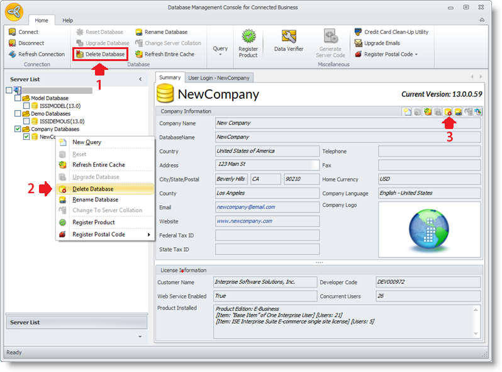Uncheck the Company Databases checkbox

point(18,129)
